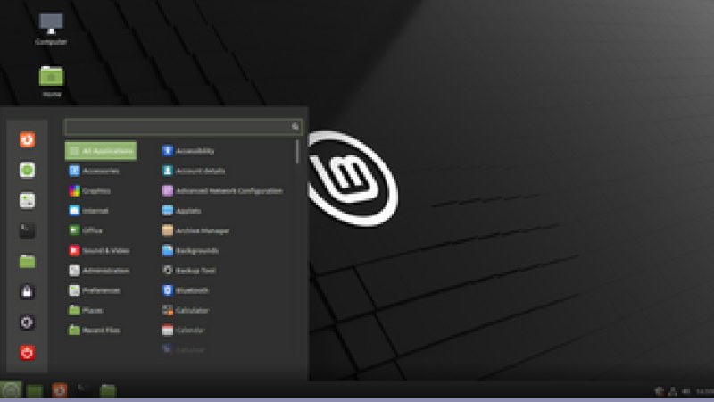Click the Mint menu button on the panel
Image resolution: width=714 pixels, height=402 pixels.
(x=11, y=390)
